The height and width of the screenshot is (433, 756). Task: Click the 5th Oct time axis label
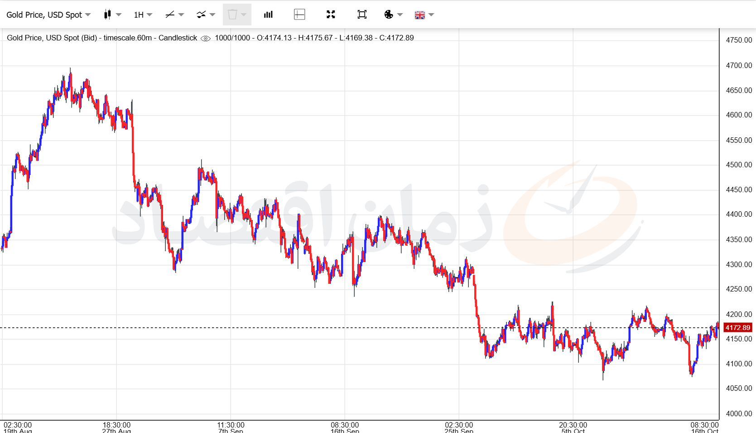click(x=573, y=431)
